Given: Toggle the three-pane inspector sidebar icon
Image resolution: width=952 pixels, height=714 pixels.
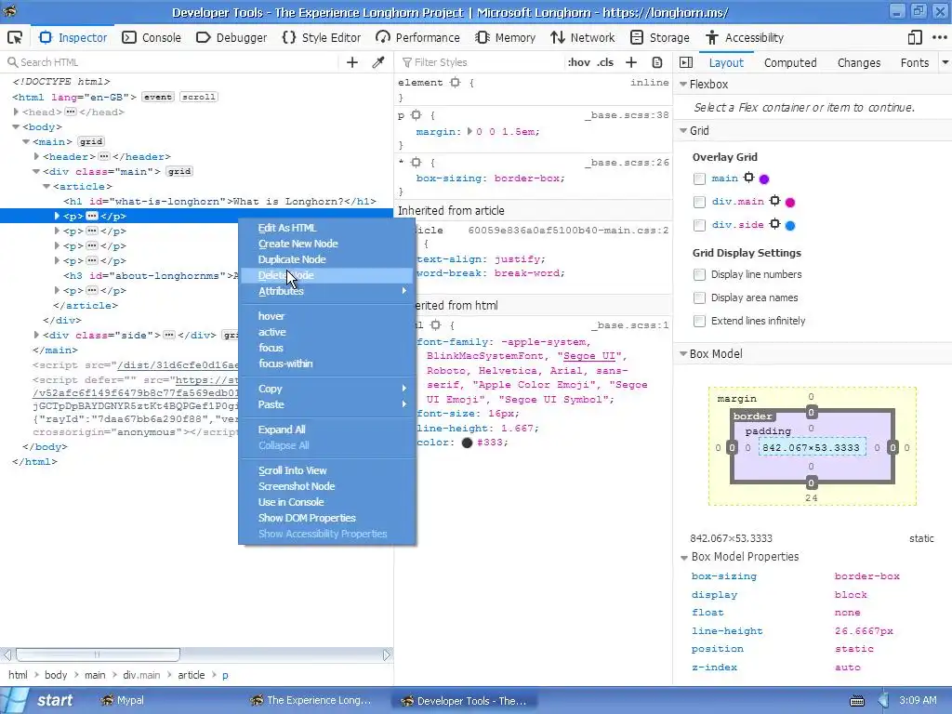Looking at the screenshot, I should [686, 62].
